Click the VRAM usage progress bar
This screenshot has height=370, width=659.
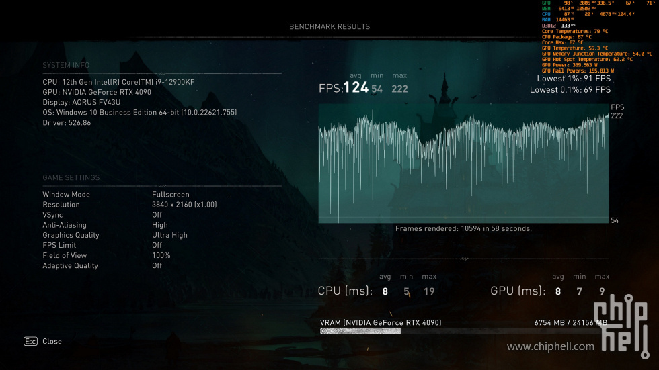(x=463, y=331)
